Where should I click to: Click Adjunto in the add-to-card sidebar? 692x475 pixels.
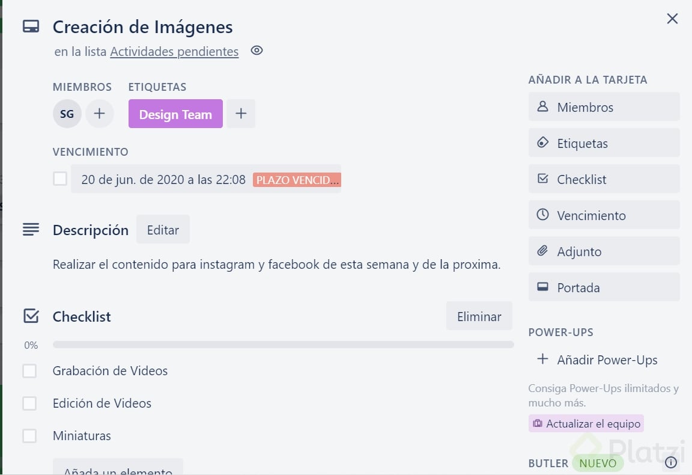(604, 251)
